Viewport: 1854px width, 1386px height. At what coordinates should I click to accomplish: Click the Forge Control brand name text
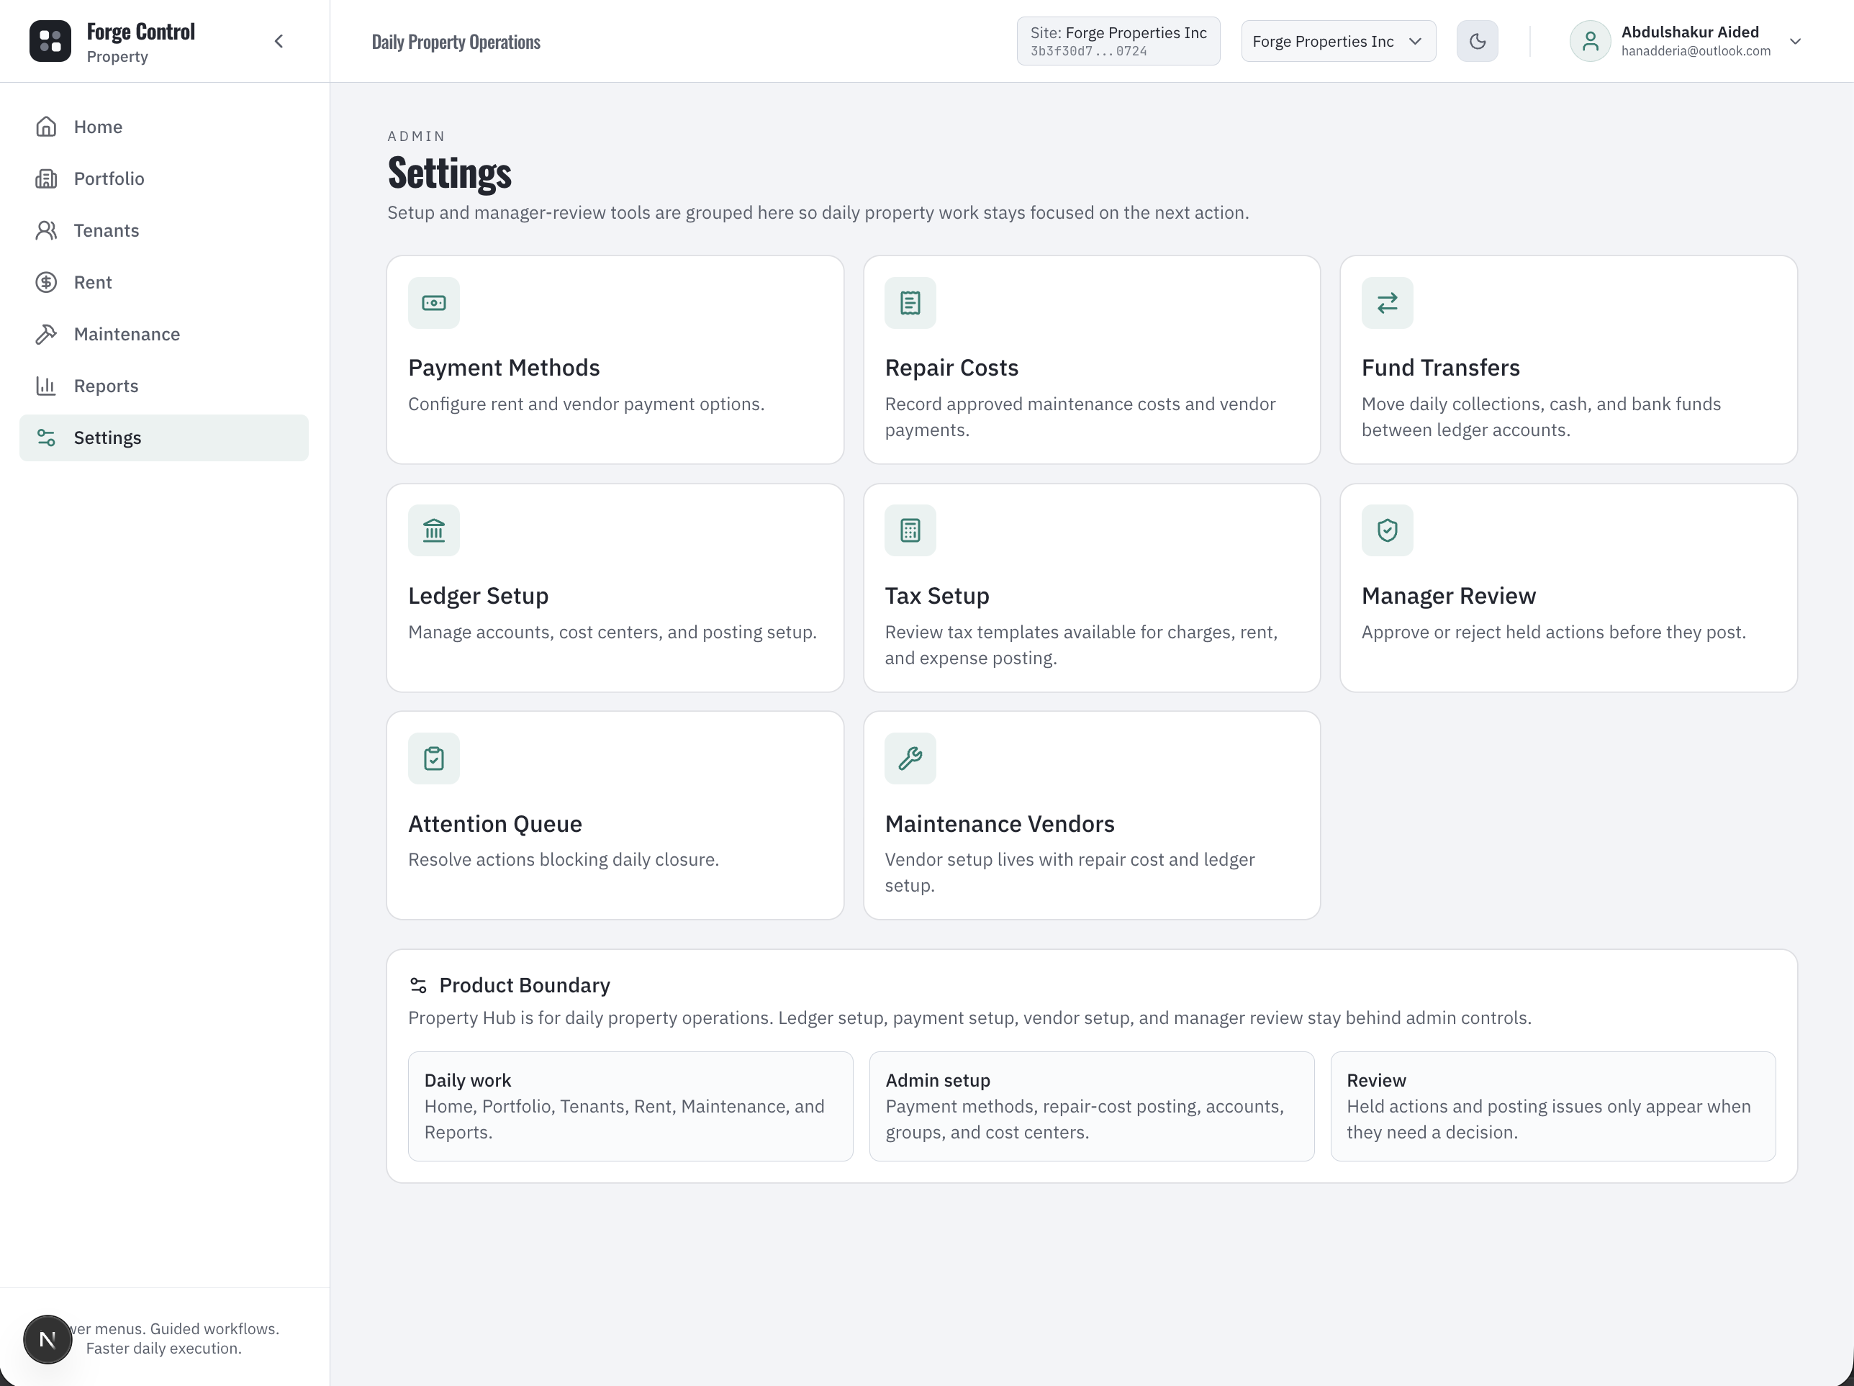141,32
